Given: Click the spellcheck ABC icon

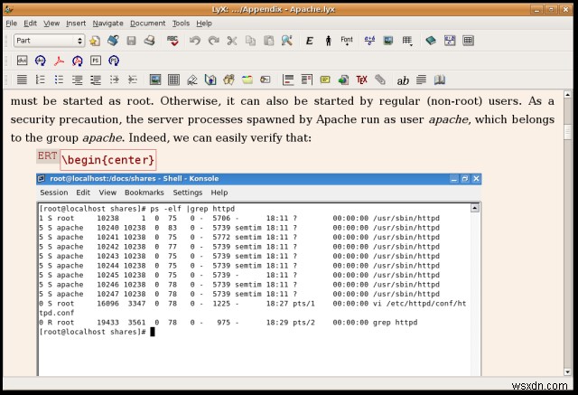Looking at the screenshot, I should pos(172,41).
